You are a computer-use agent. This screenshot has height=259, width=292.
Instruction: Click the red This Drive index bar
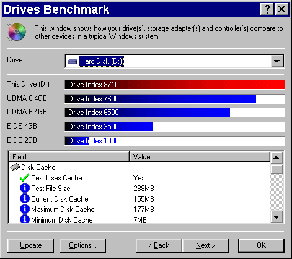tap(175, 85)
